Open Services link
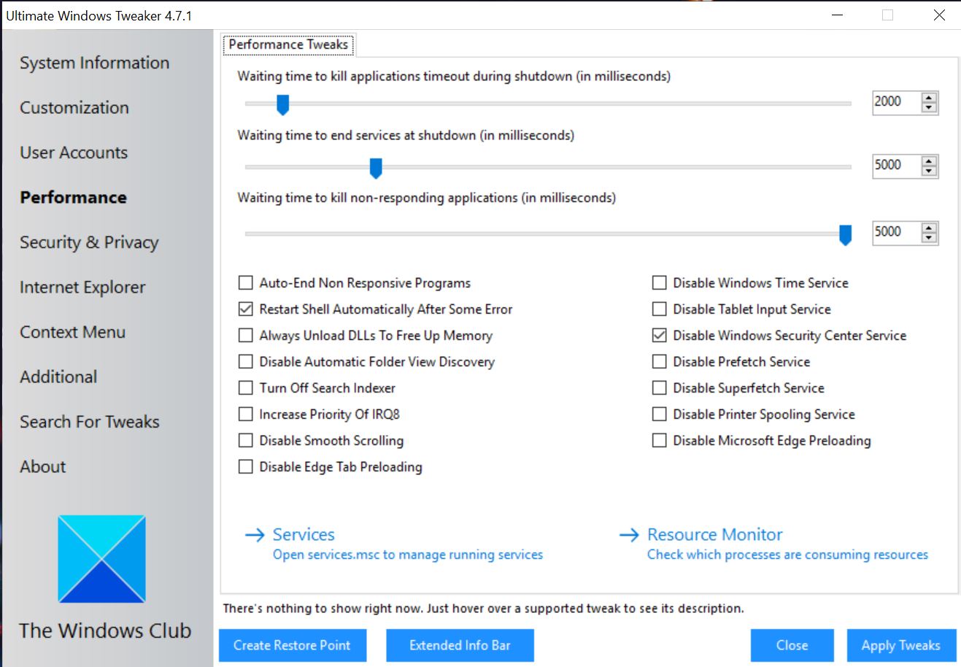The image size is (961, 667). coord(304,535)
